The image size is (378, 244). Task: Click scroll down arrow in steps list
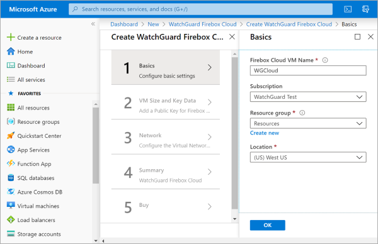pyautogui.click(x=235, y=219)
